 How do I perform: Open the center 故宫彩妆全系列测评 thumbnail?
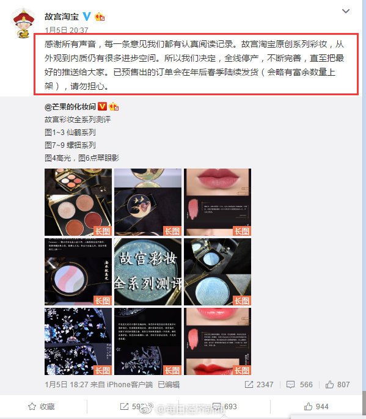click(148, 272)
